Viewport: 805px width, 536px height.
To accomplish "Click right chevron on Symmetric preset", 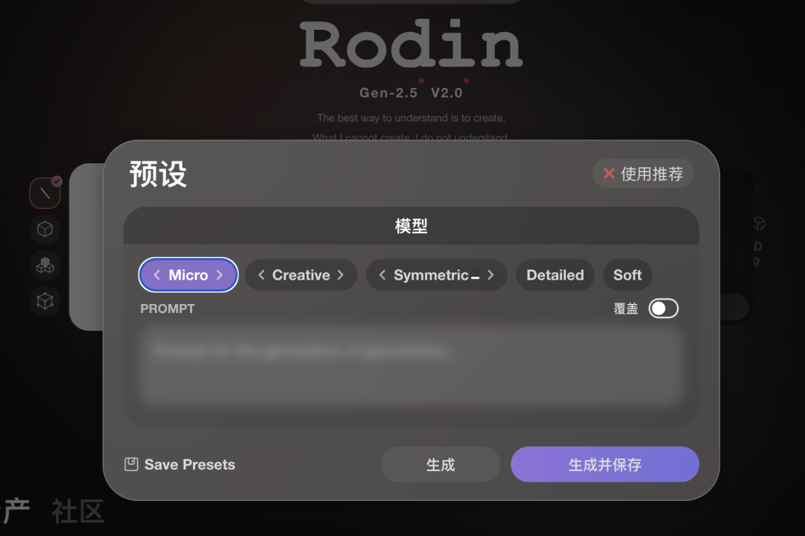I will pyautogui.click(x=490, y=275).
